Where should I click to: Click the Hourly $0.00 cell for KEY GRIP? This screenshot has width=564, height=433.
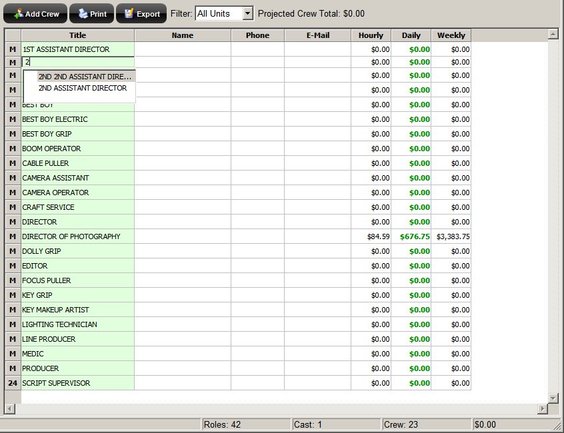click(x=371, y=295)
